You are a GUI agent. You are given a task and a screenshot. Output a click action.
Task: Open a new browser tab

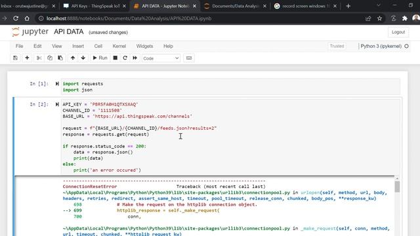click(348, 6)
